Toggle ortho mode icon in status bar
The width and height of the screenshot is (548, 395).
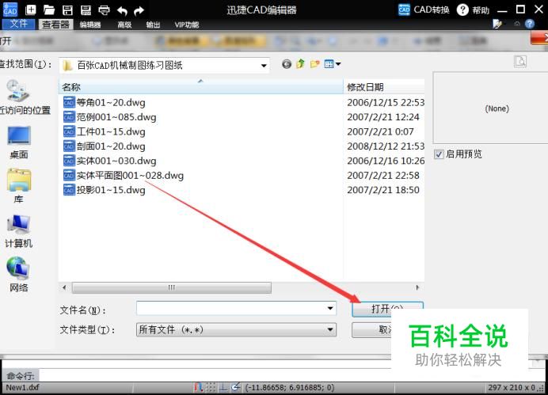[223, 387]
